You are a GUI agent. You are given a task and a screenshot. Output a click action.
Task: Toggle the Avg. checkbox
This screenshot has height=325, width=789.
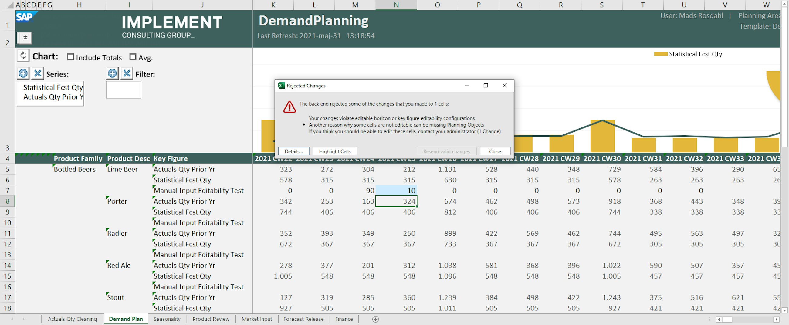133,57
